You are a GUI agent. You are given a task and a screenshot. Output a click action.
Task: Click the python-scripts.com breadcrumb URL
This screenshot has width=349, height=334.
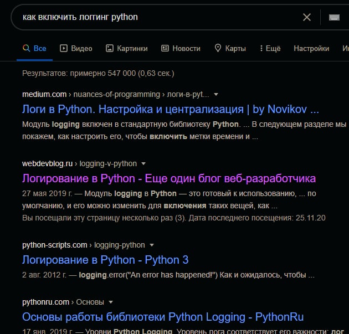(x=84, y=245)
